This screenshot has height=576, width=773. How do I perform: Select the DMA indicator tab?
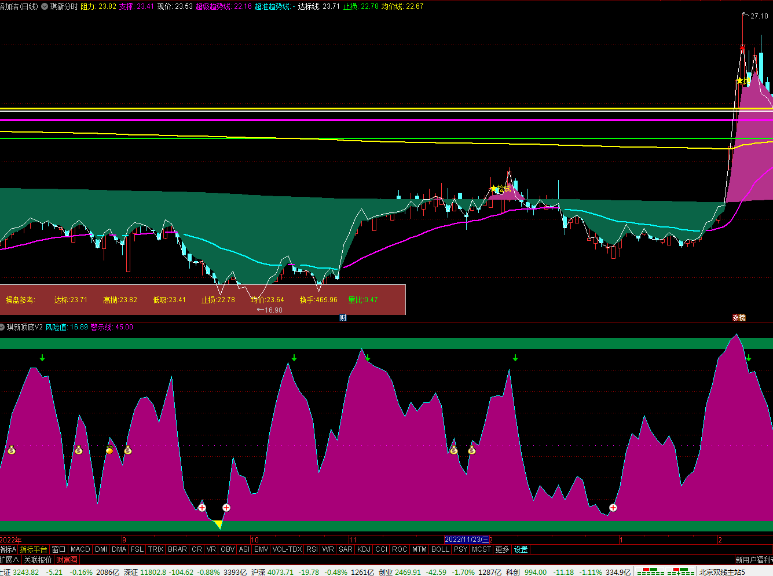coord(119,549)
